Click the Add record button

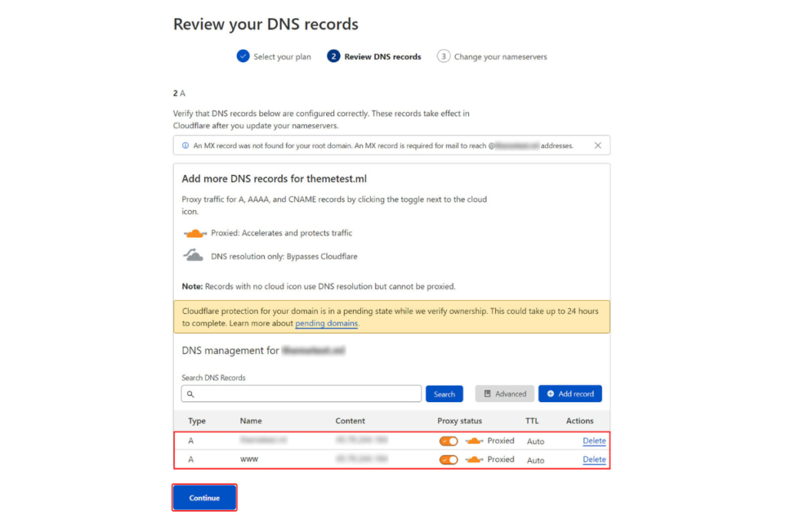click(x=570, y=394)
